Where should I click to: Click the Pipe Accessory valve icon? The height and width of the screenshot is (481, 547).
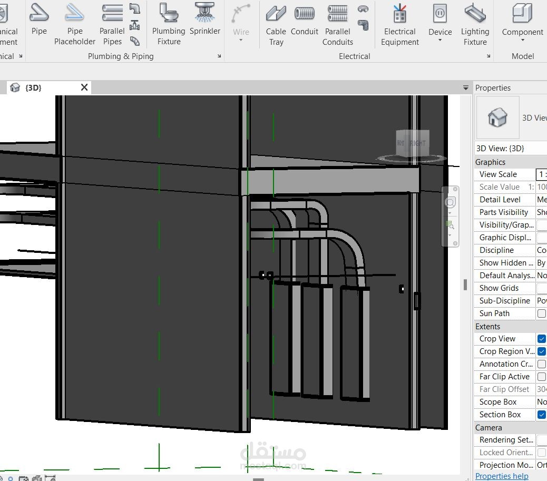click(x=135, y=25)
